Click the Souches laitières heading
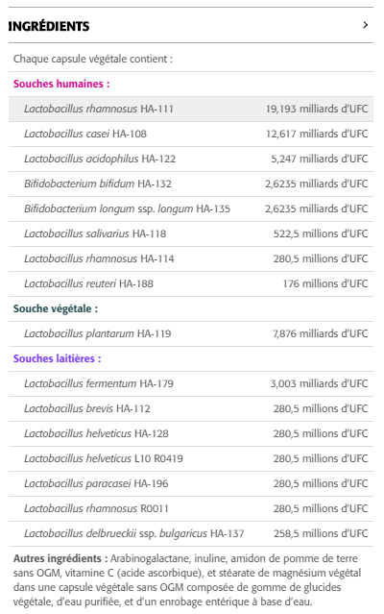The image size is (384, 614). 57,358
